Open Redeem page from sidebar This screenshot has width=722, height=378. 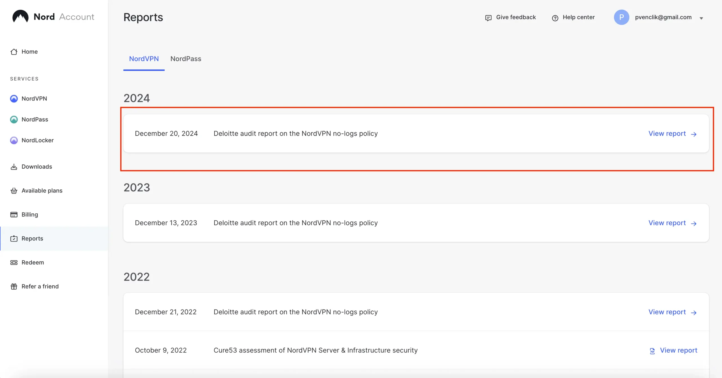click(x=33, y=262)
